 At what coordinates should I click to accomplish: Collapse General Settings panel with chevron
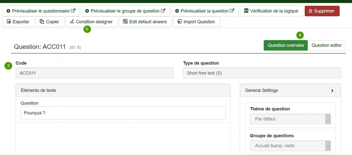[332, 91]
